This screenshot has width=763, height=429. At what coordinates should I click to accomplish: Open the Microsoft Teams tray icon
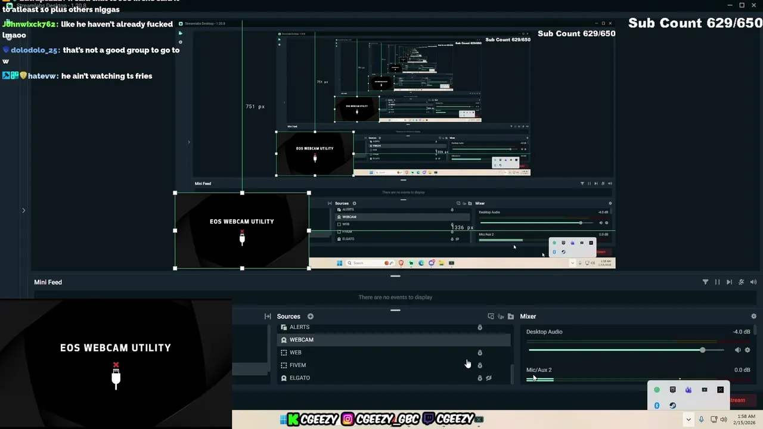pos(688,390)
